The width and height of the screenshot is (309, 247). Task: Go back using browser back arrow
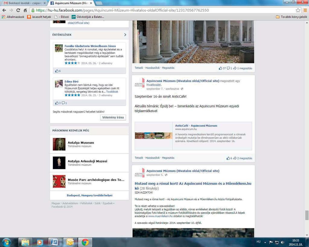(4, 10)
